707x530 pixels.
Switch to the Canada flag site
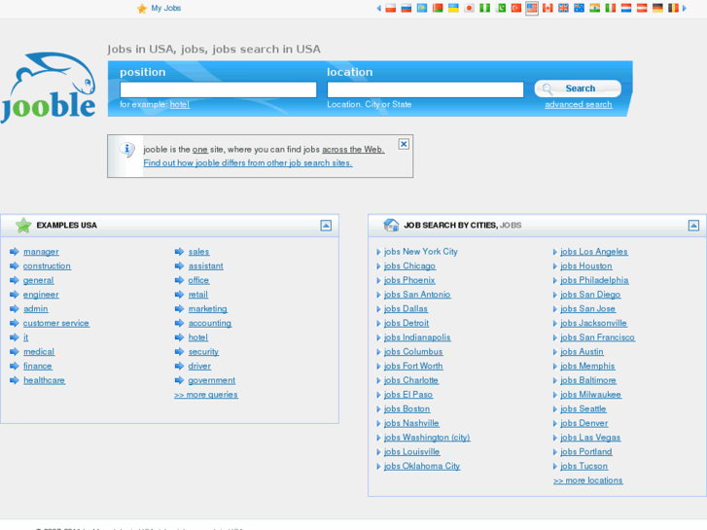click(x=548, y=8)
